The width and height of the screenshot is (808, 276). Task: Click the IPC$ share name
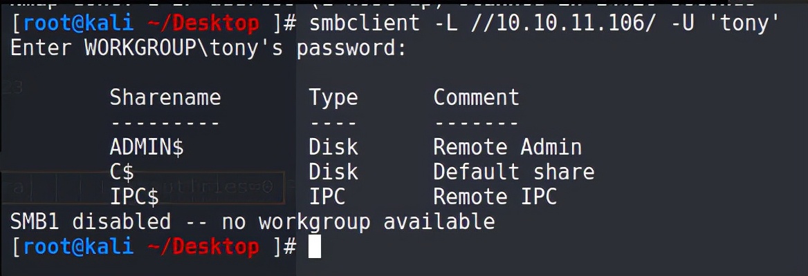pos(134,197)
